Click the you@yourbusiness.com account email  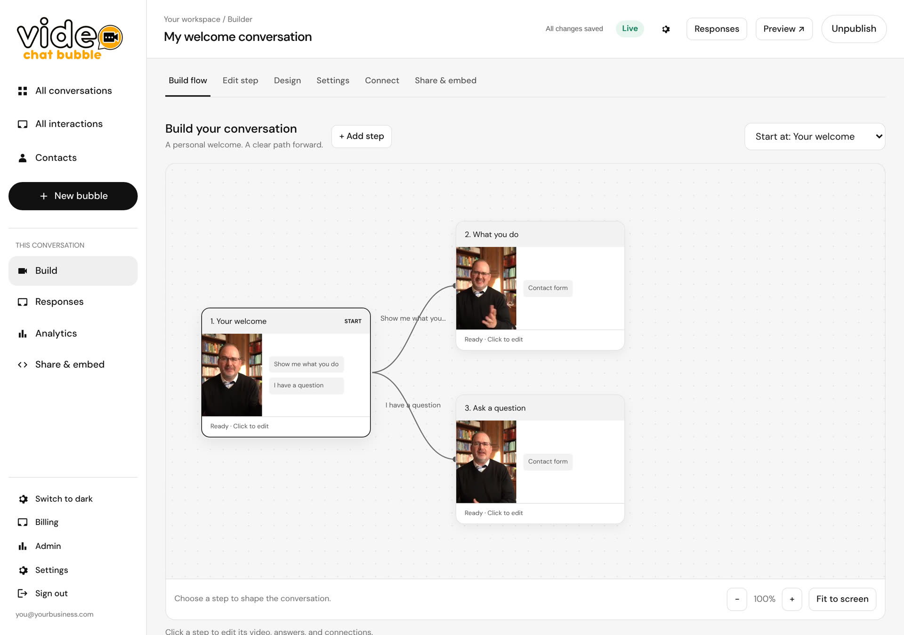tap(55, 614)
